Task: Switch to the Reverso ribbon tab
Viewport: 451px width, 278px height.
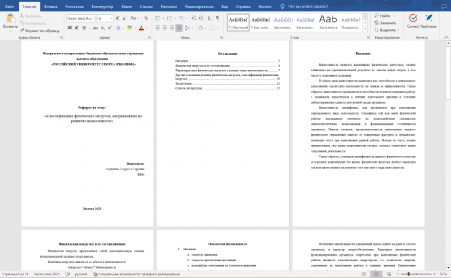Action: (x=265, y=6)
